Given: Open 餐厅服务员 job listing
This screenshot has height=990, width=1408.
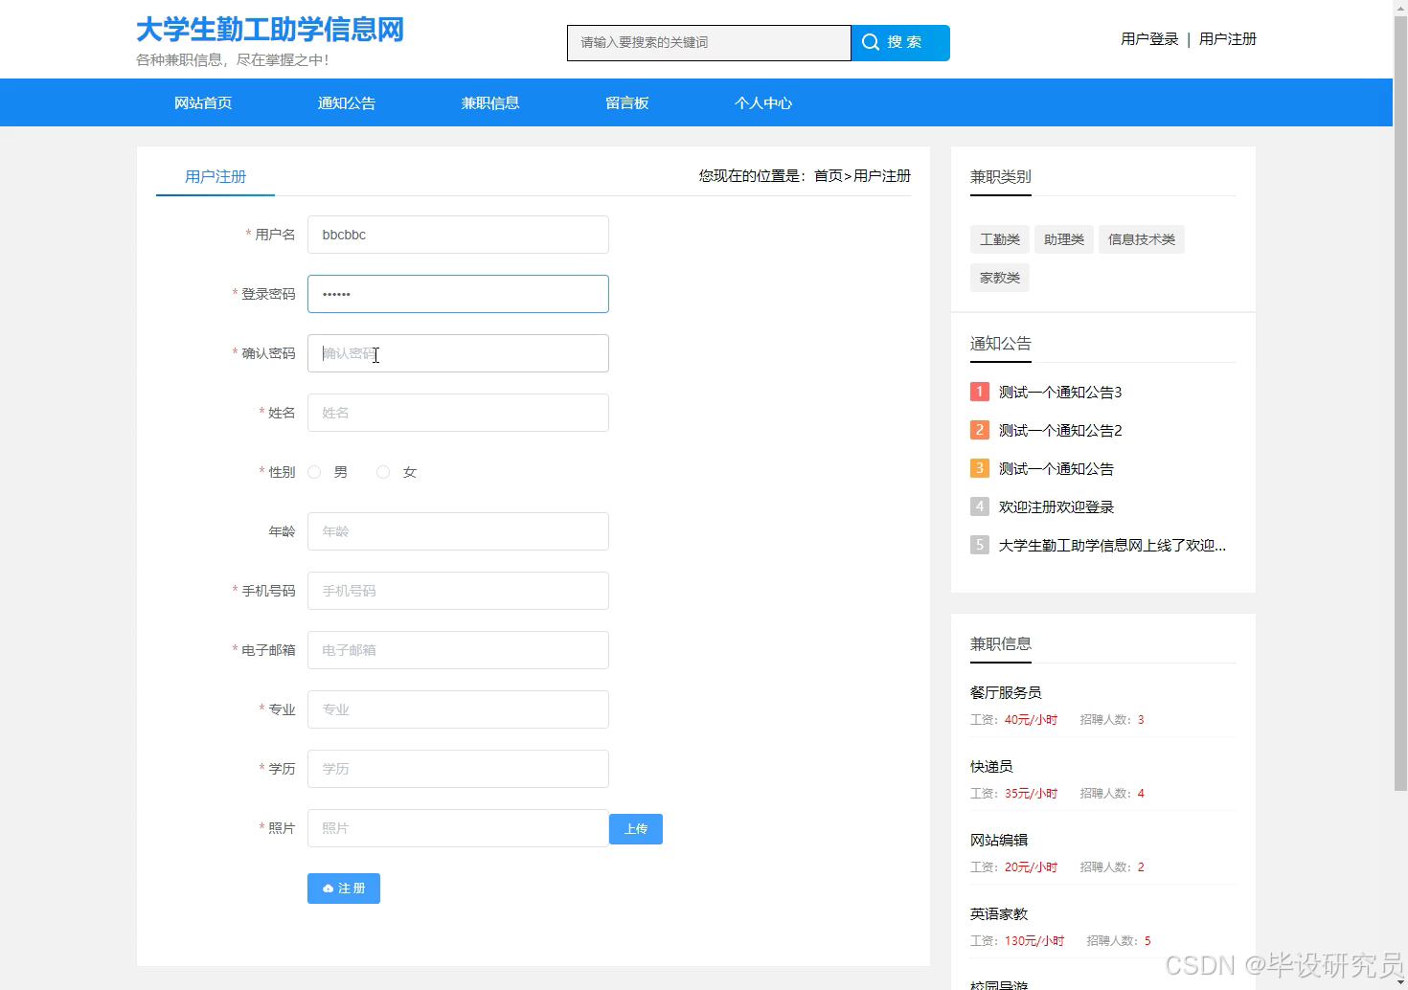Looking at the screenshot, I should coord(1006,692).
